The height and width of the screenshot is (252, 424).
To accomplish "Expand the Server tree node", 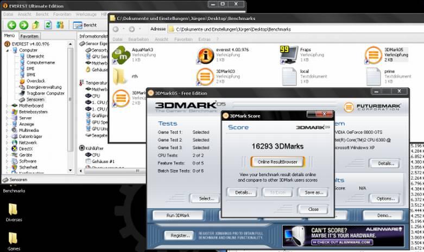I will click(x=7, y=118).
